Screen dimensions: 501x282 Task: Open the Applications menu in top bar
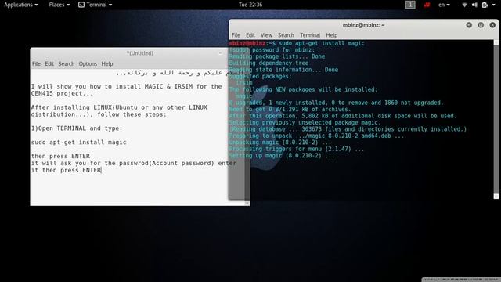pyautogui.click(x=21, y=5)
